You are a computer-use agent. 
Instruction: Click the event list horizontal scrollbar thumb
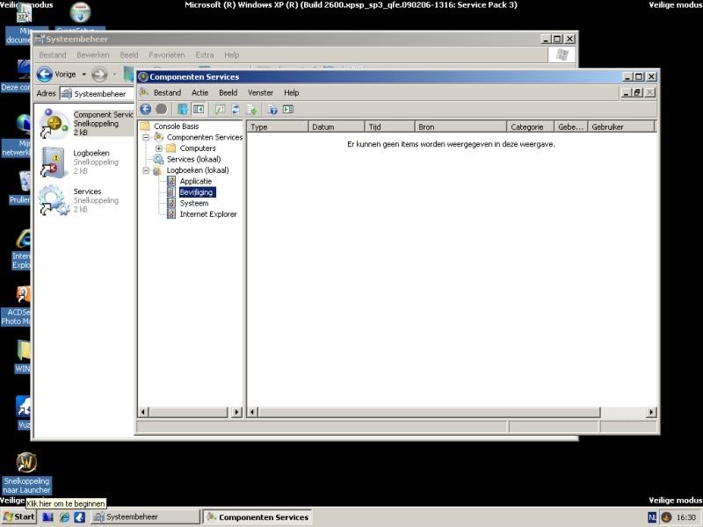pos(429,412)
